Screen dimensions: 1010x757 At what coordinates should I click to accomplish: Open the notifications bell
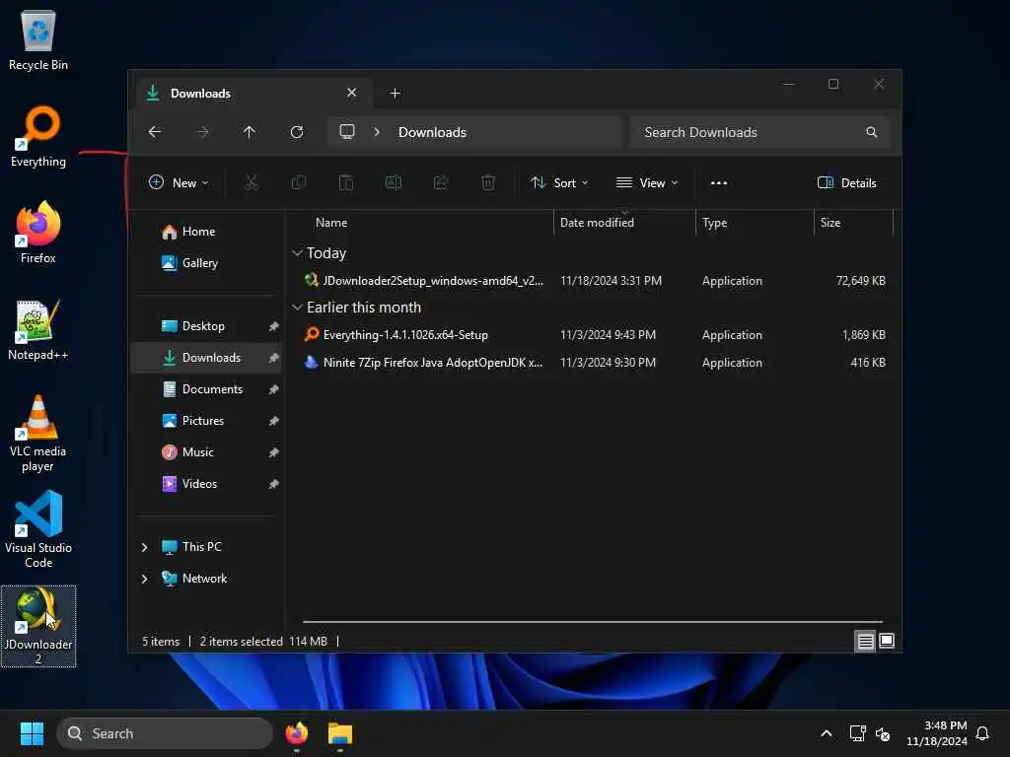pos(983,733)
